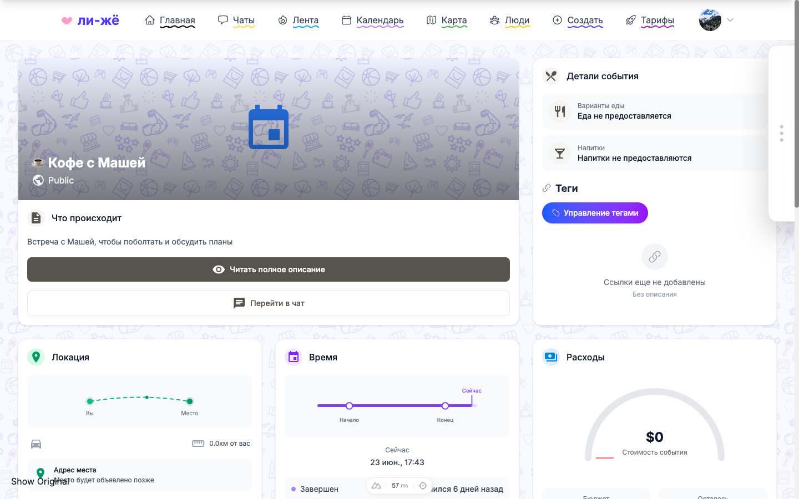Click the fork and knife food icon
The width and height of the screenshot is (799, 499).
560,111
